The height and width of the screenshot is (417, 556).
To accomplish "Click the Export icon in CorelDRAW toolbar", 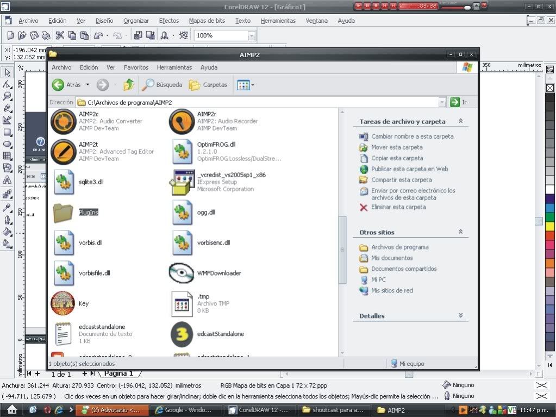I will click(151, 35).
